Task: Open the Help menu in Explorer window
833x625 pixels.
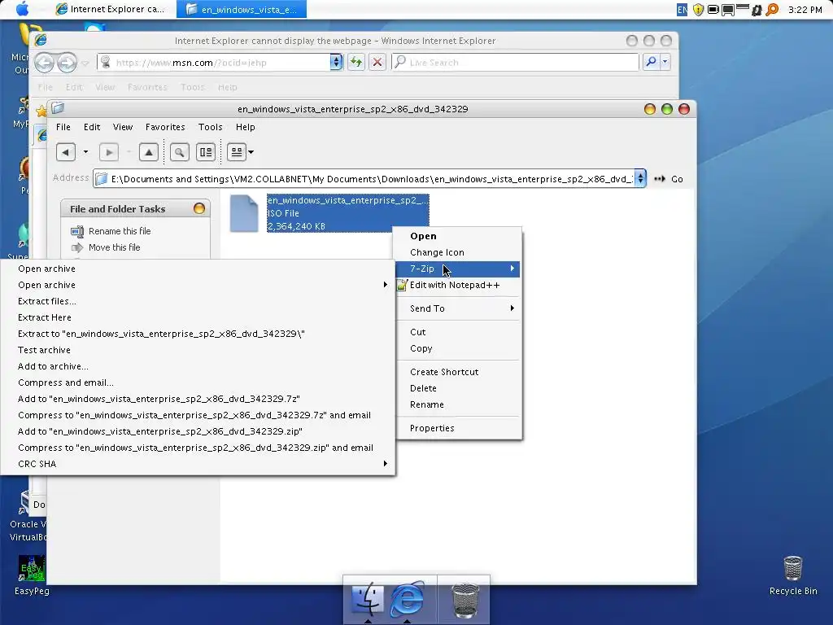Action: [x=246, y=127]
